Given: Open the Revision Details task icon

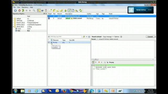Looking at the screenshot, I should (x=66, y=10).
